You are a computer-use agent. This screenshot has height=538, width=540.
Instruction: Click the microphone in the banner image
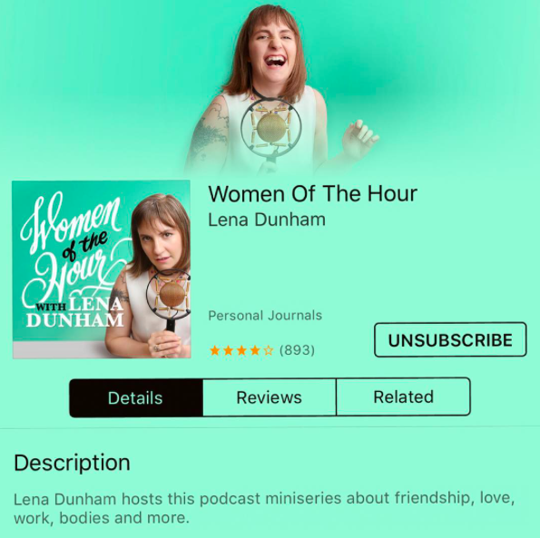pyautogui.click(x=271, y=129)
